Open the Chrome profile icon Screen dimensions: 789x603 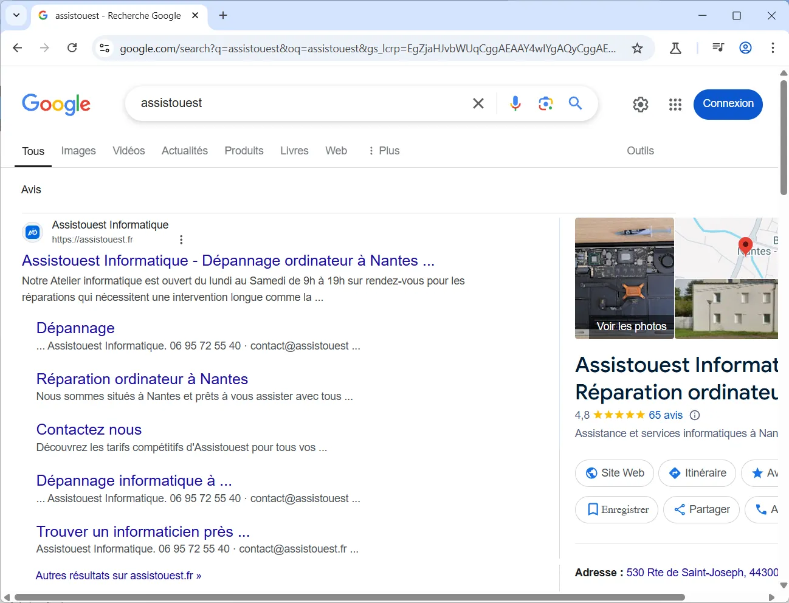[x=745, y=48]
